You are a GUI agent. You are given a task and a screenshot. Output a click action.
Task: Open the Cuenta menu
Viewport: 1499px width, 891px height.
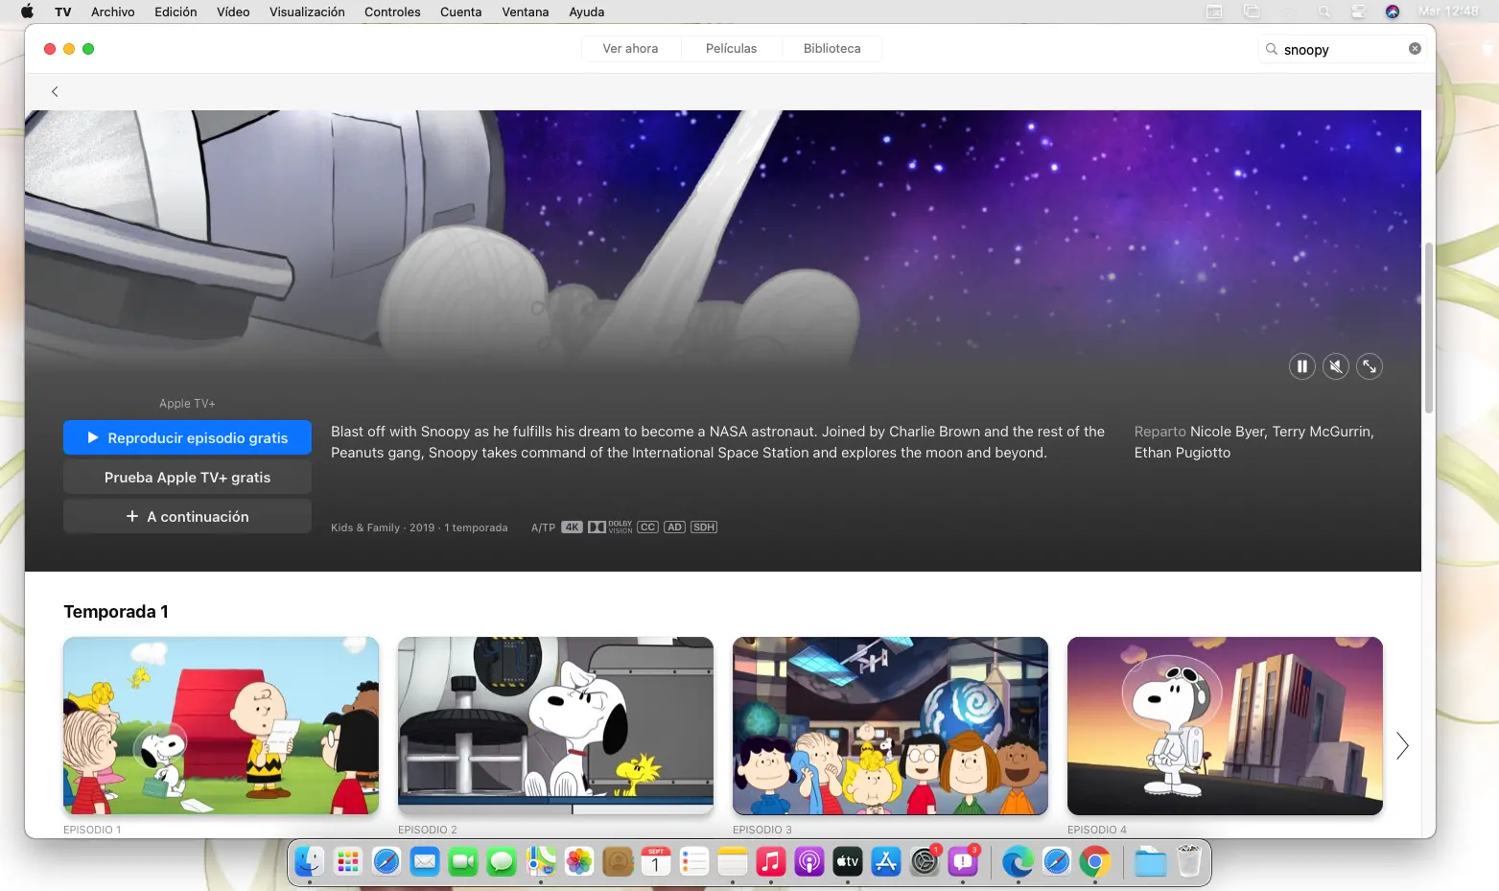[x=460, y=12]
